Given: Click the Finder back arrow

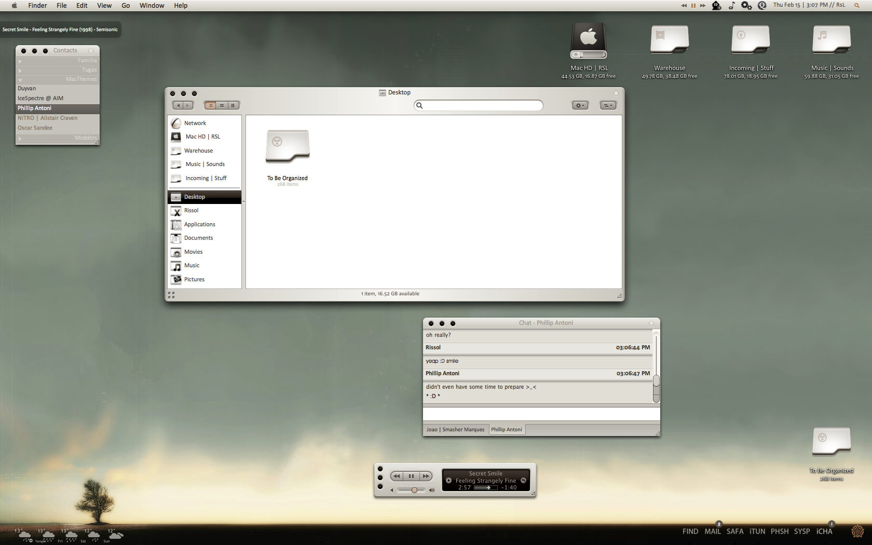Looking at the screenshot, I should (178, 105).
